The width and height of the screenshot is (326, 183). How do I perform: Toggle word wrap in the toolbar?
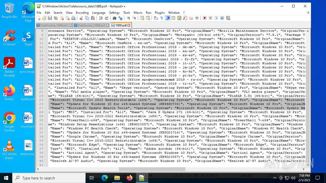tap(156, 18)
